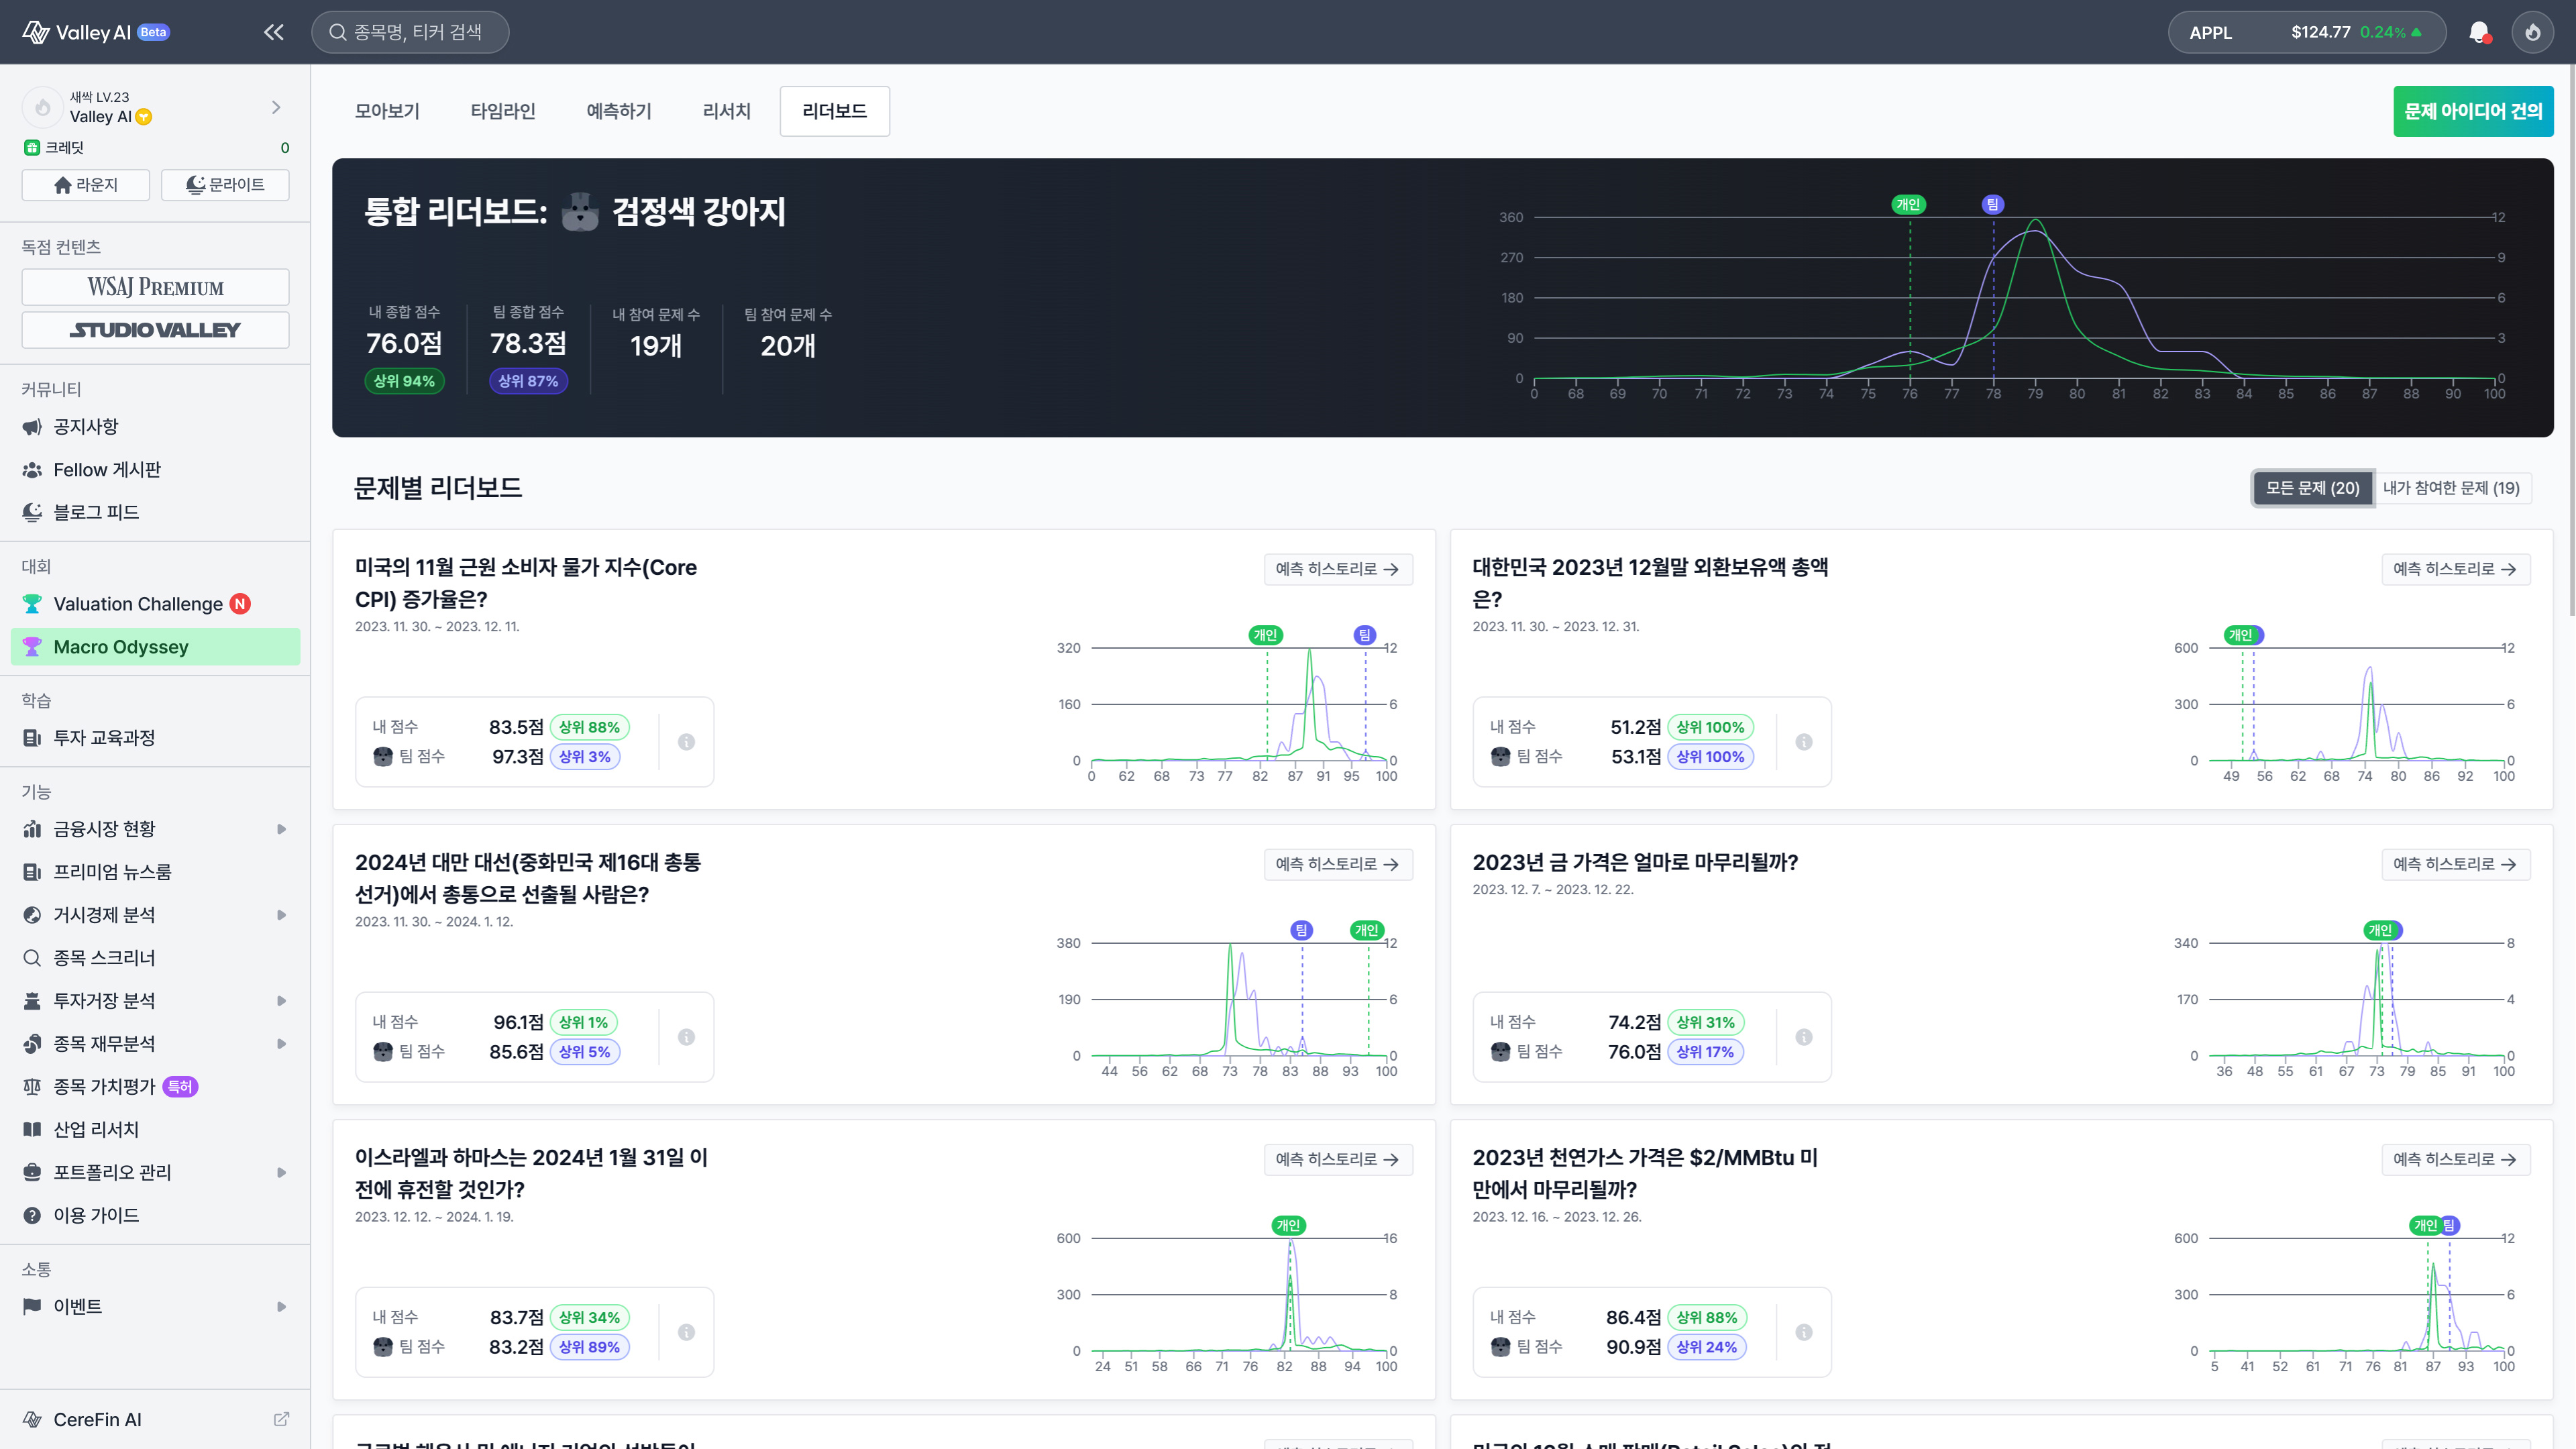Viewport: 2576px width, 1449px height.
Task: Open 공지사항 megaphone item
Action: [x=86, y=427]
